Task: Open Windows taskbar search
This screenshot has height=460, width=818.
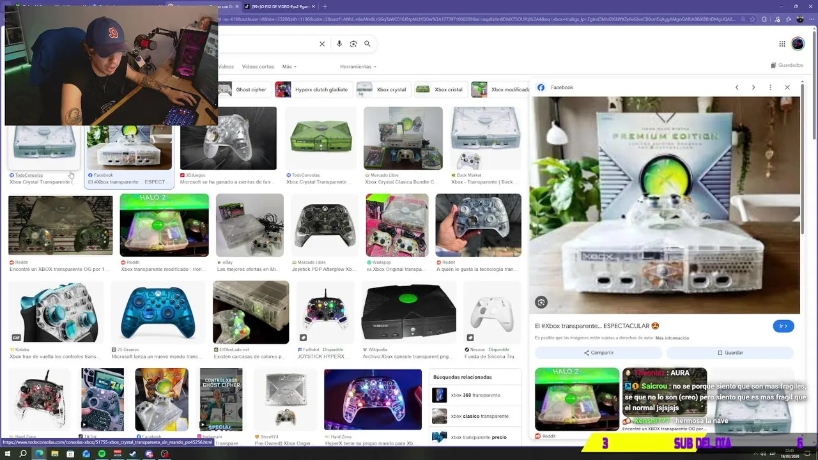Action: coord(23,454)
